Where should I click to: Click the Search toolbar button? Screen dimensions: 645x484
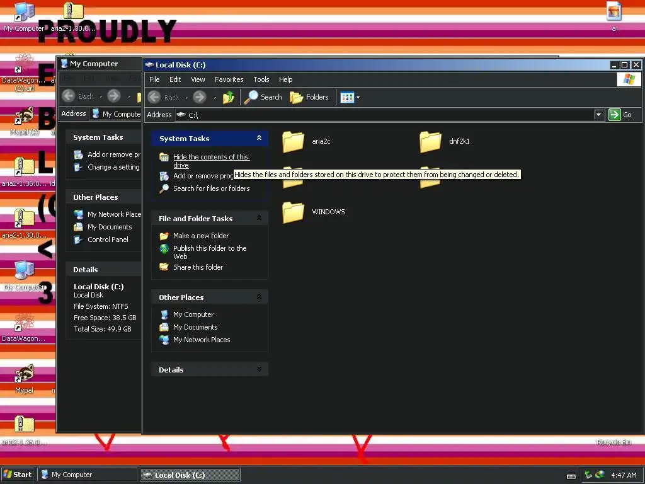(263, 98)
